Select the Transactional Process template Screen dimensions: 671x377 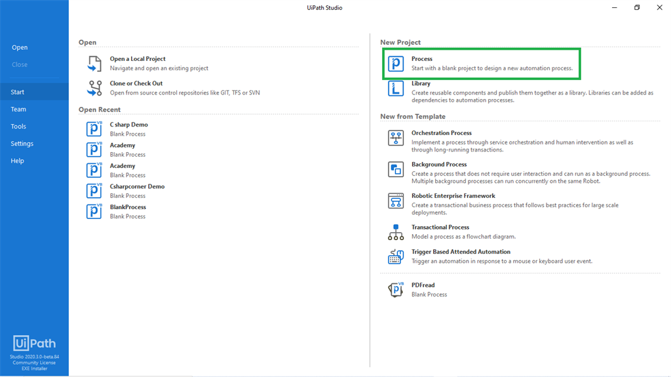pyautogui.click(x=451, y=231)
